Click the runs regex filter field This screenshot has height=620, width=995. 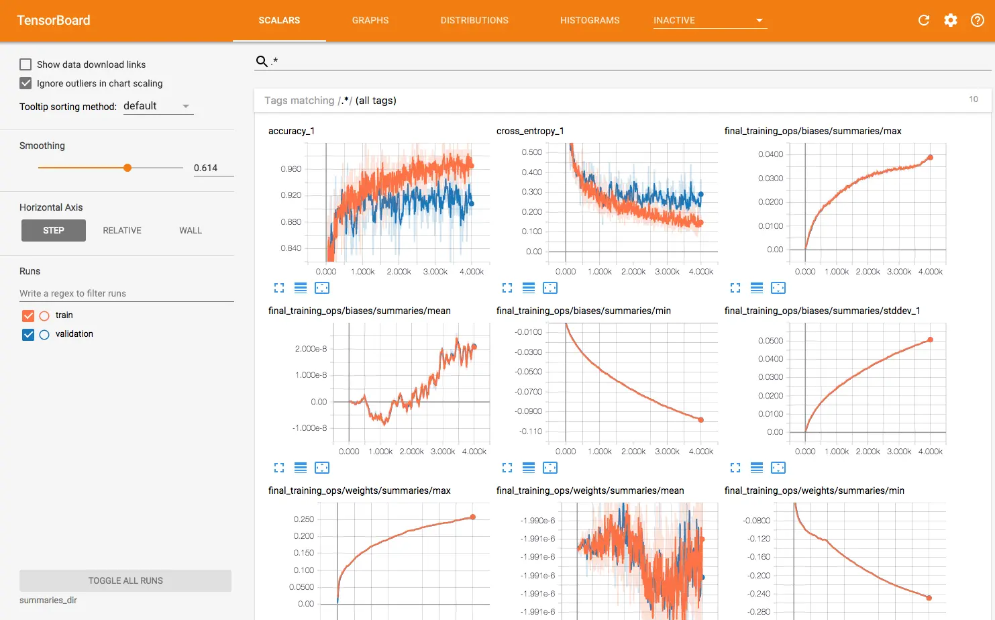(x=127, y=293)
